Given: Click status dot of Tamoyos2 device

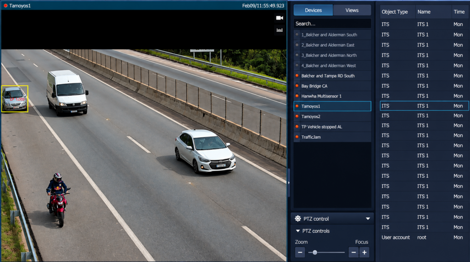Looking at the screenshot, I should coord(297,116).
